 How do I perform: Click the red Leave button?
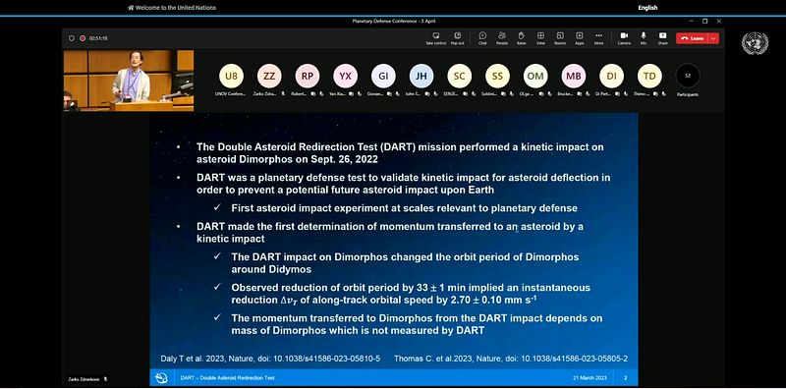coord(693,38)
